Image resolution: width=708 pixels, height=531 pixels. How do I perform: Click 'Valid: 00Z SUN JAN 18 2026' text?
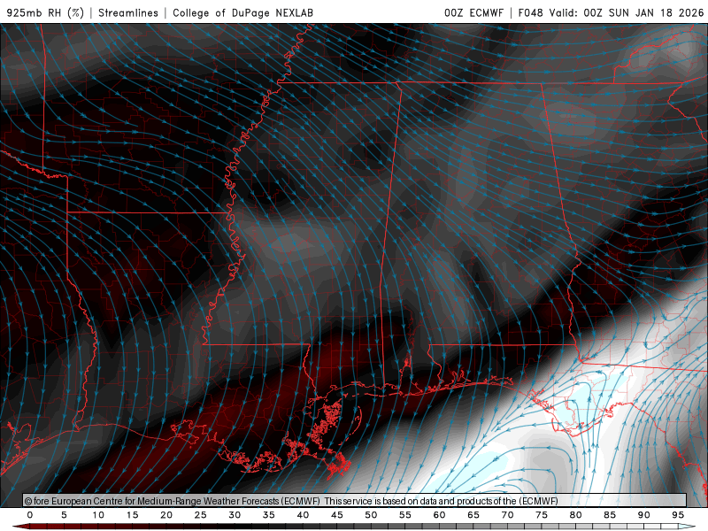(627, 13)
